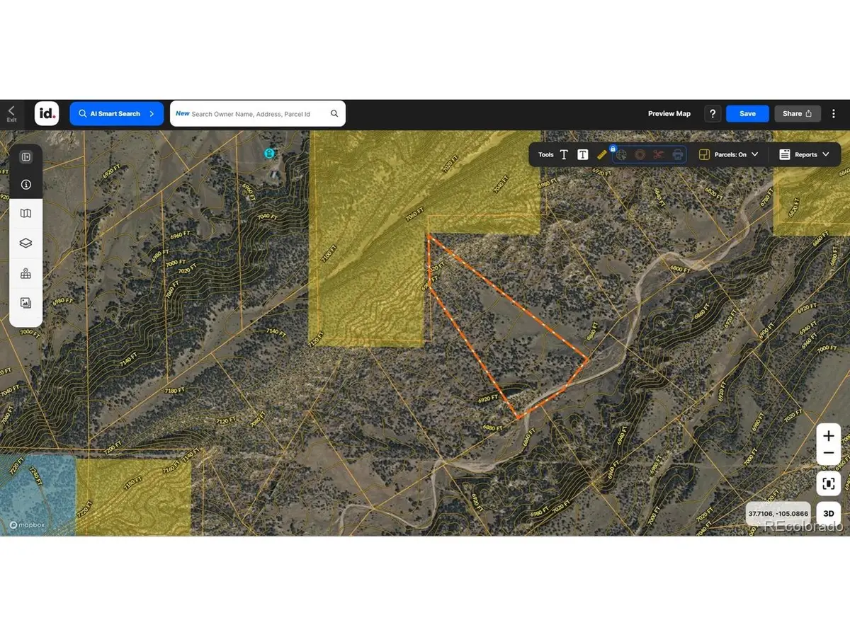This screenshot has height=637, width=850.
Task: Click the yellow parcels grid icon
Action: pyautogui.click(x=704, y=154)
